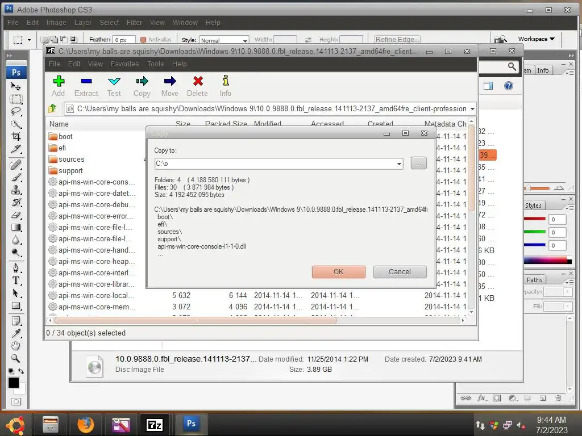Expand the Copy to path dropdown
Screen dimensions: 582x436
click(399, 163)
